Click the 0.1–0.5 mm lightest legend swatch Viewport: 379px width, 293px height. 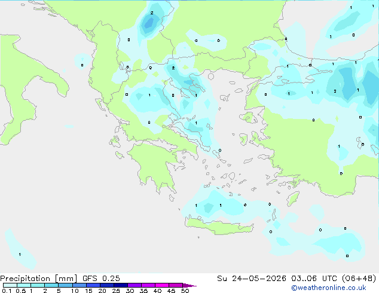point(10,285)
